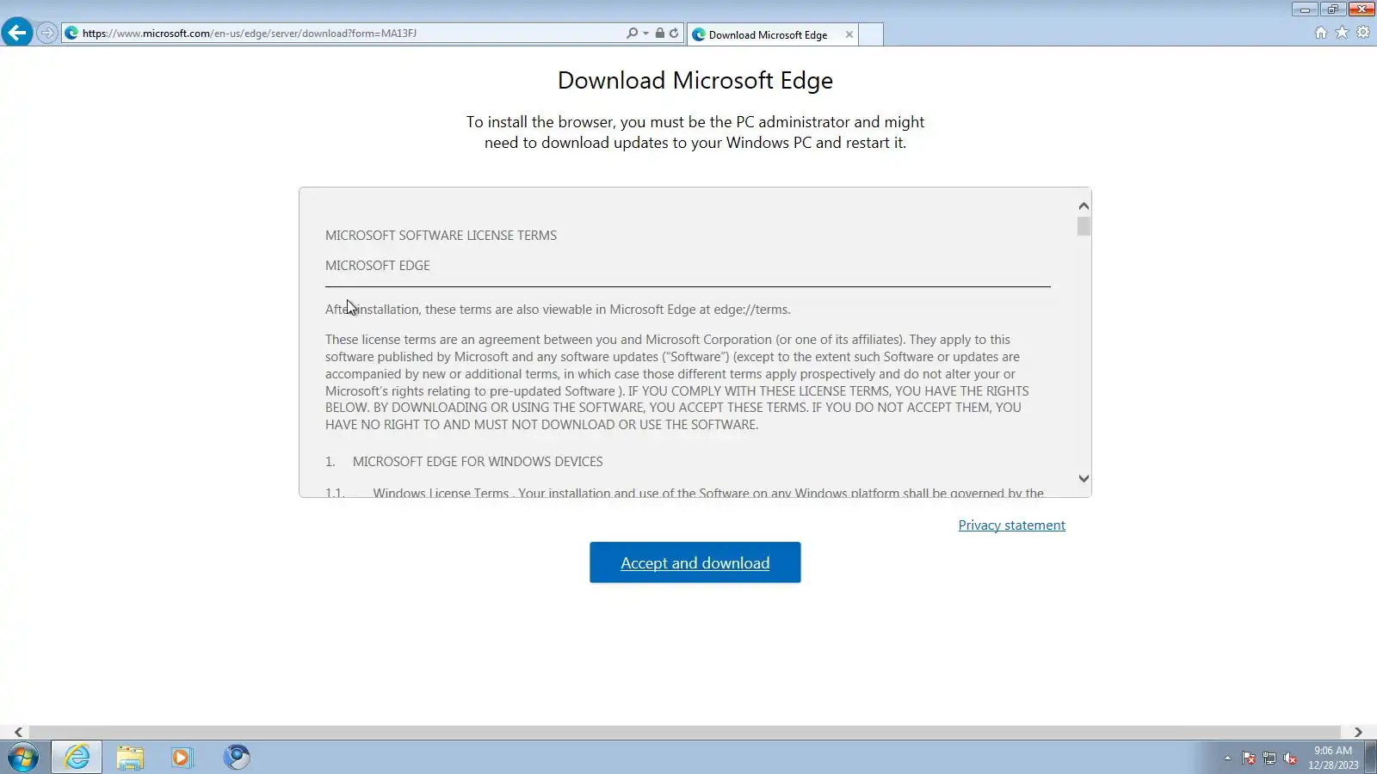Screen dimensions: 1377x774
Task: Show hidden tray icons arrow
Action: point(1227,758)
